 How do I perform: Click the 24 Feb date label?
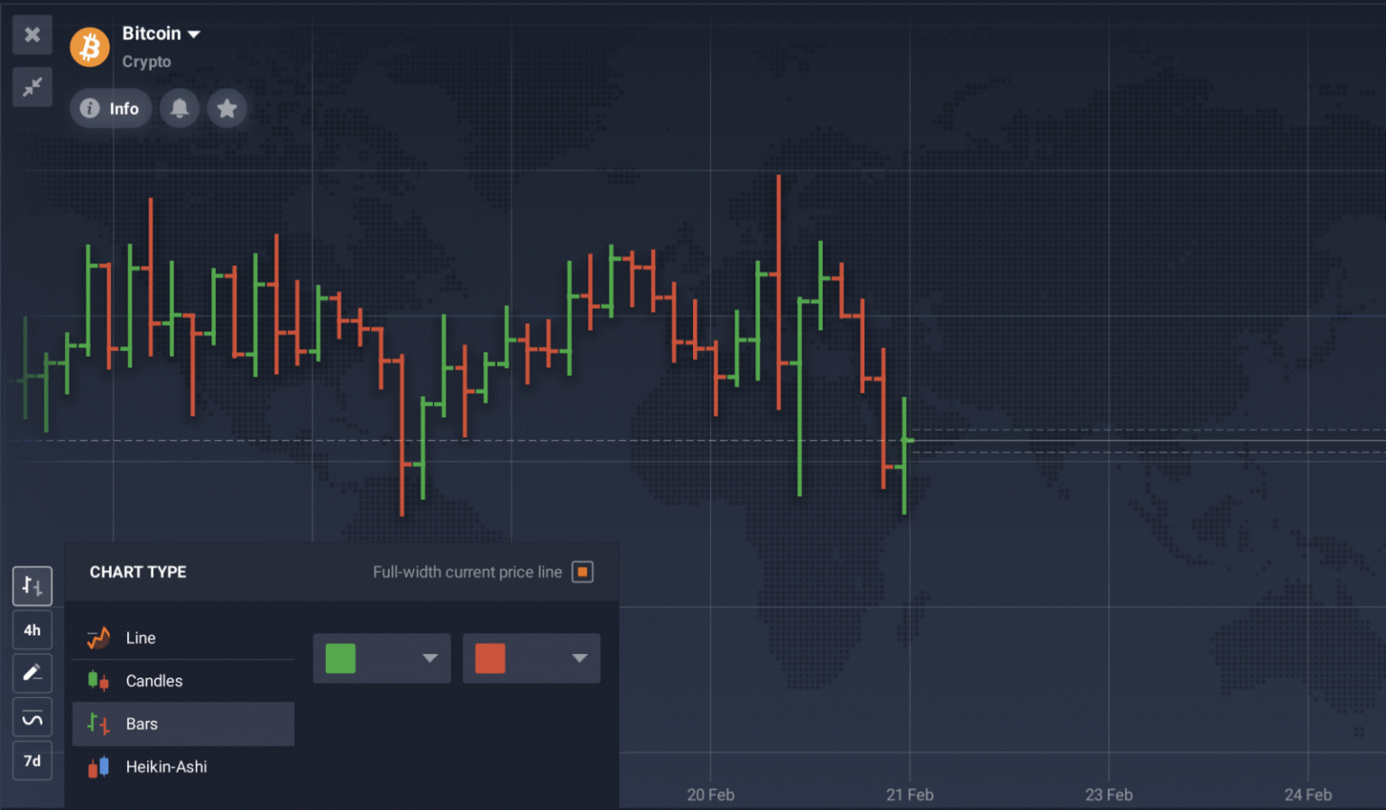[x=1308, y=795]
